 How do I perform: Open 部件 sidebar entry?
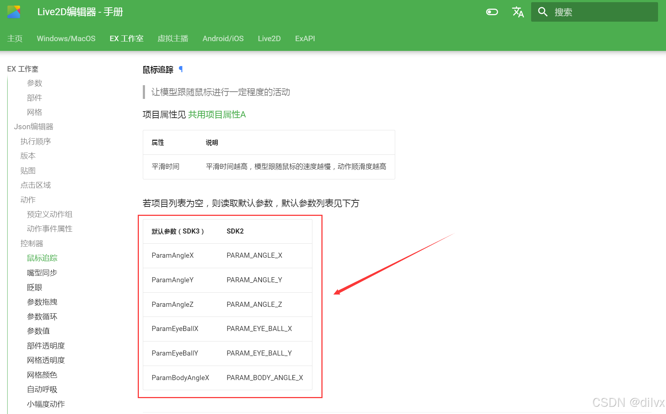point(35,98)
